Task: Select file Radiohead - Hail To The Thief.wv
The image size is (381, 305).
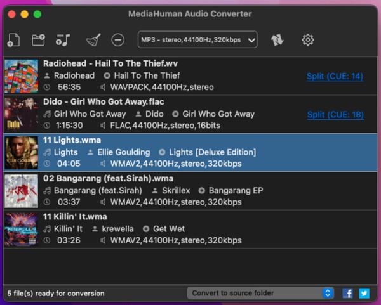Action: coord(110,63)
